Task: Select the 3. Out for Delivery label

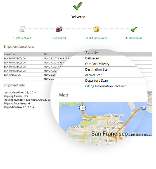Action: point(96,38)
